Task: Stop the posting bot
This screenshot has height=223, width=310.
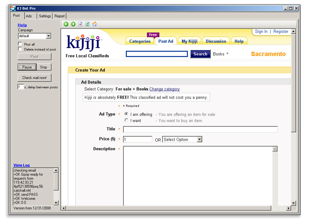Action: [x=43, y=67]
